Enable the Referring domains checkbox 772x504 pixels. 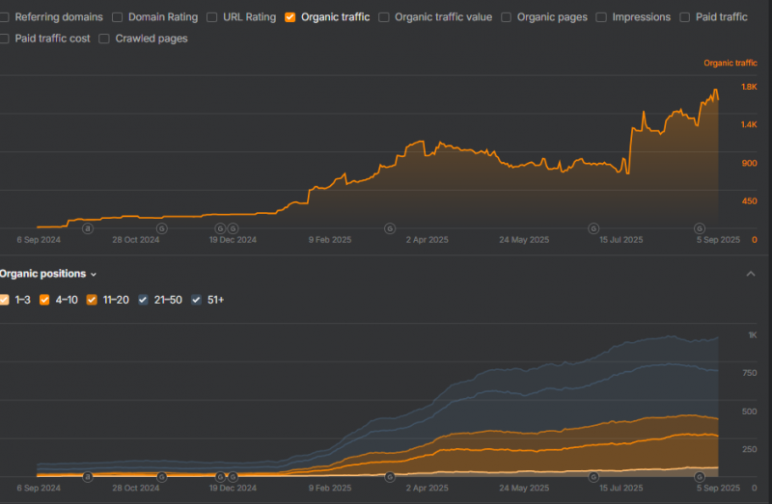click(6, 17)
